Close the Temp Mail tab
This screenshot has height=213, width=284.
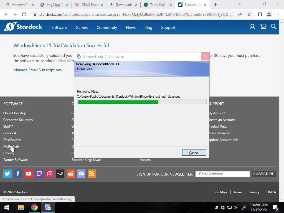[x=171, y=5]
